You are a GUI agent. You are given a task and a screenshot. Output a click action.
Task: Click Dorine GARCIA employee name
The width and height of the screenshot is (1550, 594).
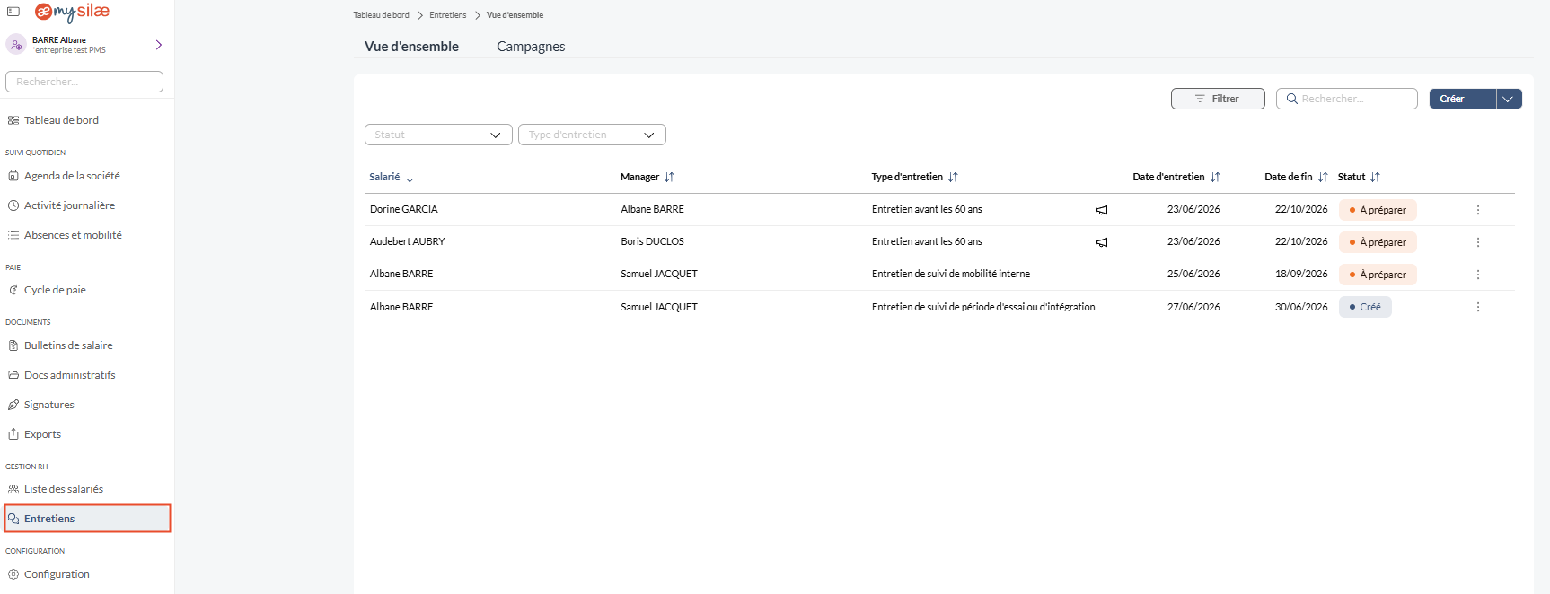point(404,209)
